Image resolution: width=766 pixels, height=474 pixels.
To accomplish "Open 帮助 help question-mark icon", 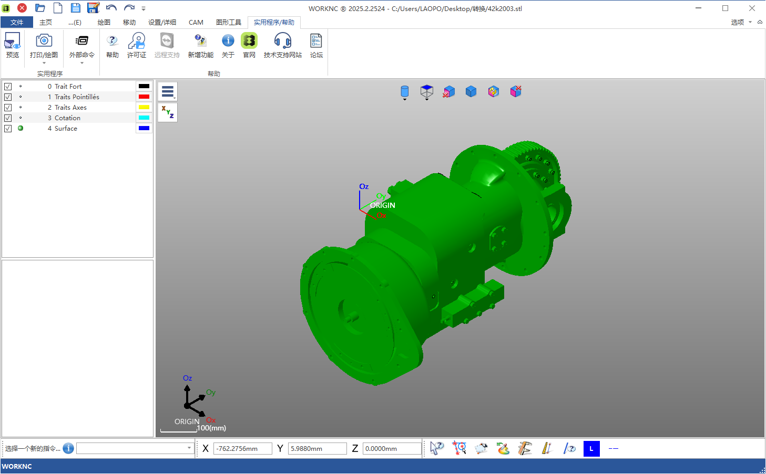I will [x=112, y=41].
